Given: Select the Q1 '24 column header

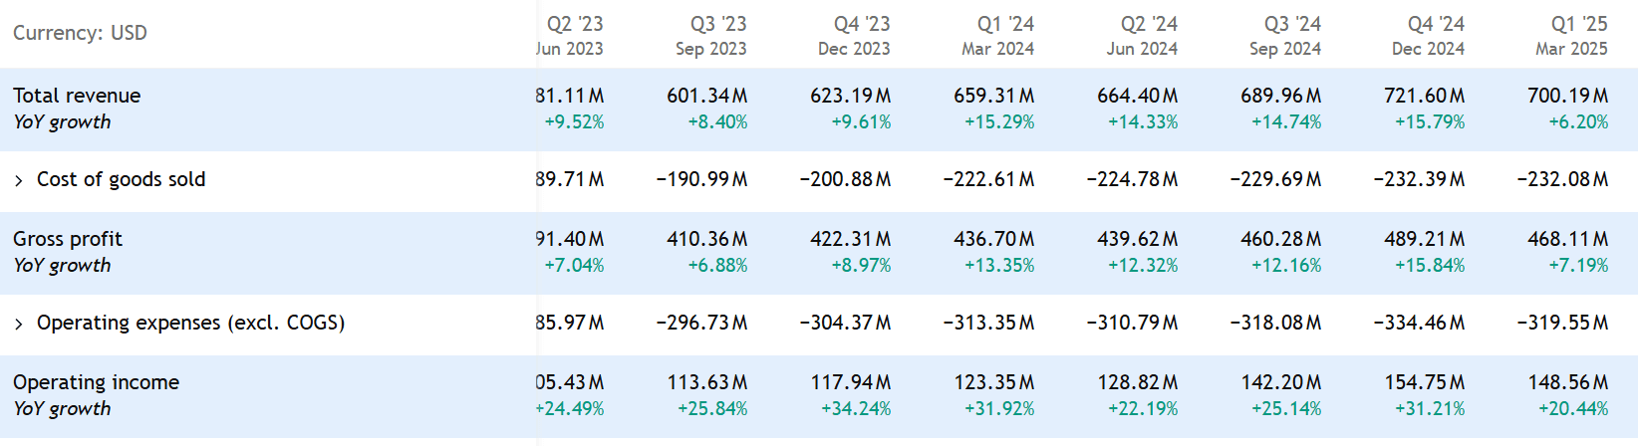Looking at the screenshot, I should (1004, 24).
